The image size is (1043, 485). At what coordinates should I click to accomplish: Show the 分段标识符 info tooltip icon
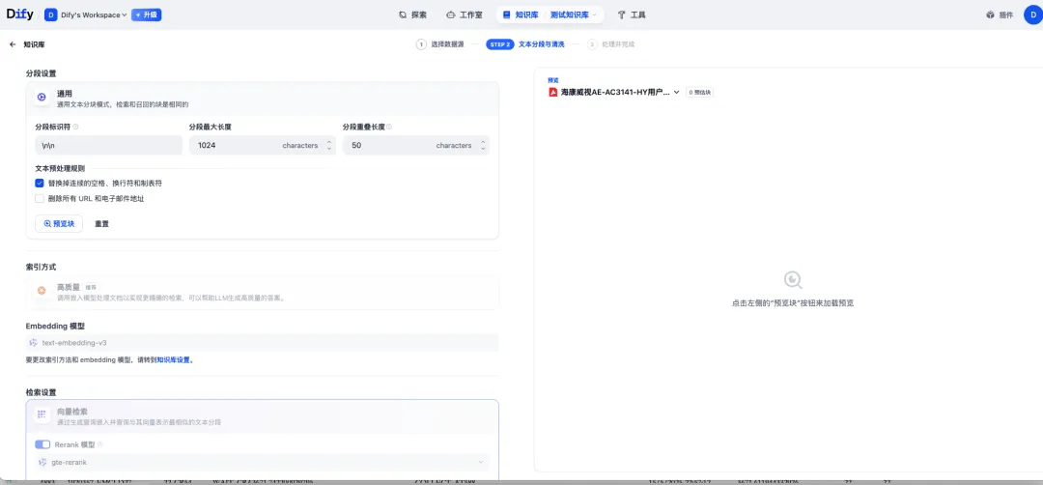tap(76, 127)
